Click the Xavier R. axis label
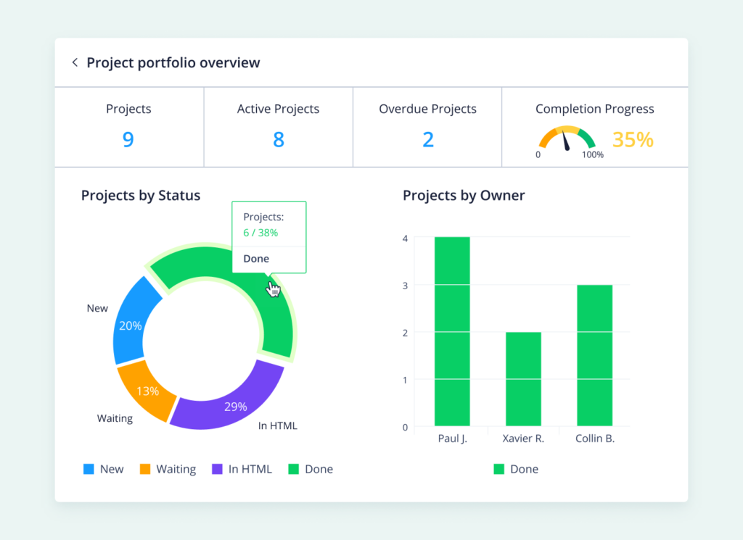Image resolution: width=743 pixels, height=540 pixels. point(523,439)
